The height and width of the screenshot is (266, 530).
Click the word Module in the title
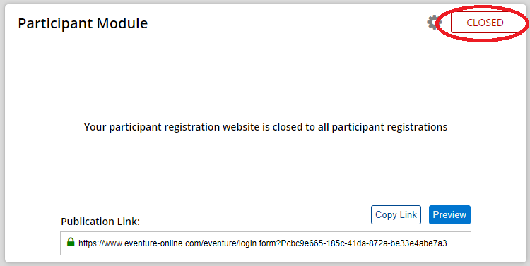click(x=122, y=23)
